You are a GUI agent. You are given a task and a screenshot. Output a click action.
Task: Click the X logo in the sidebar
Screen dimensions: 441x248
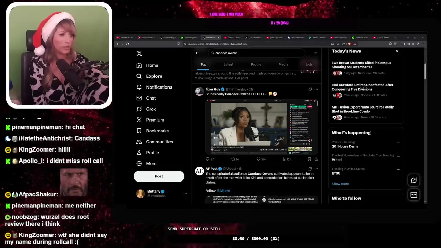pos(139,53)
